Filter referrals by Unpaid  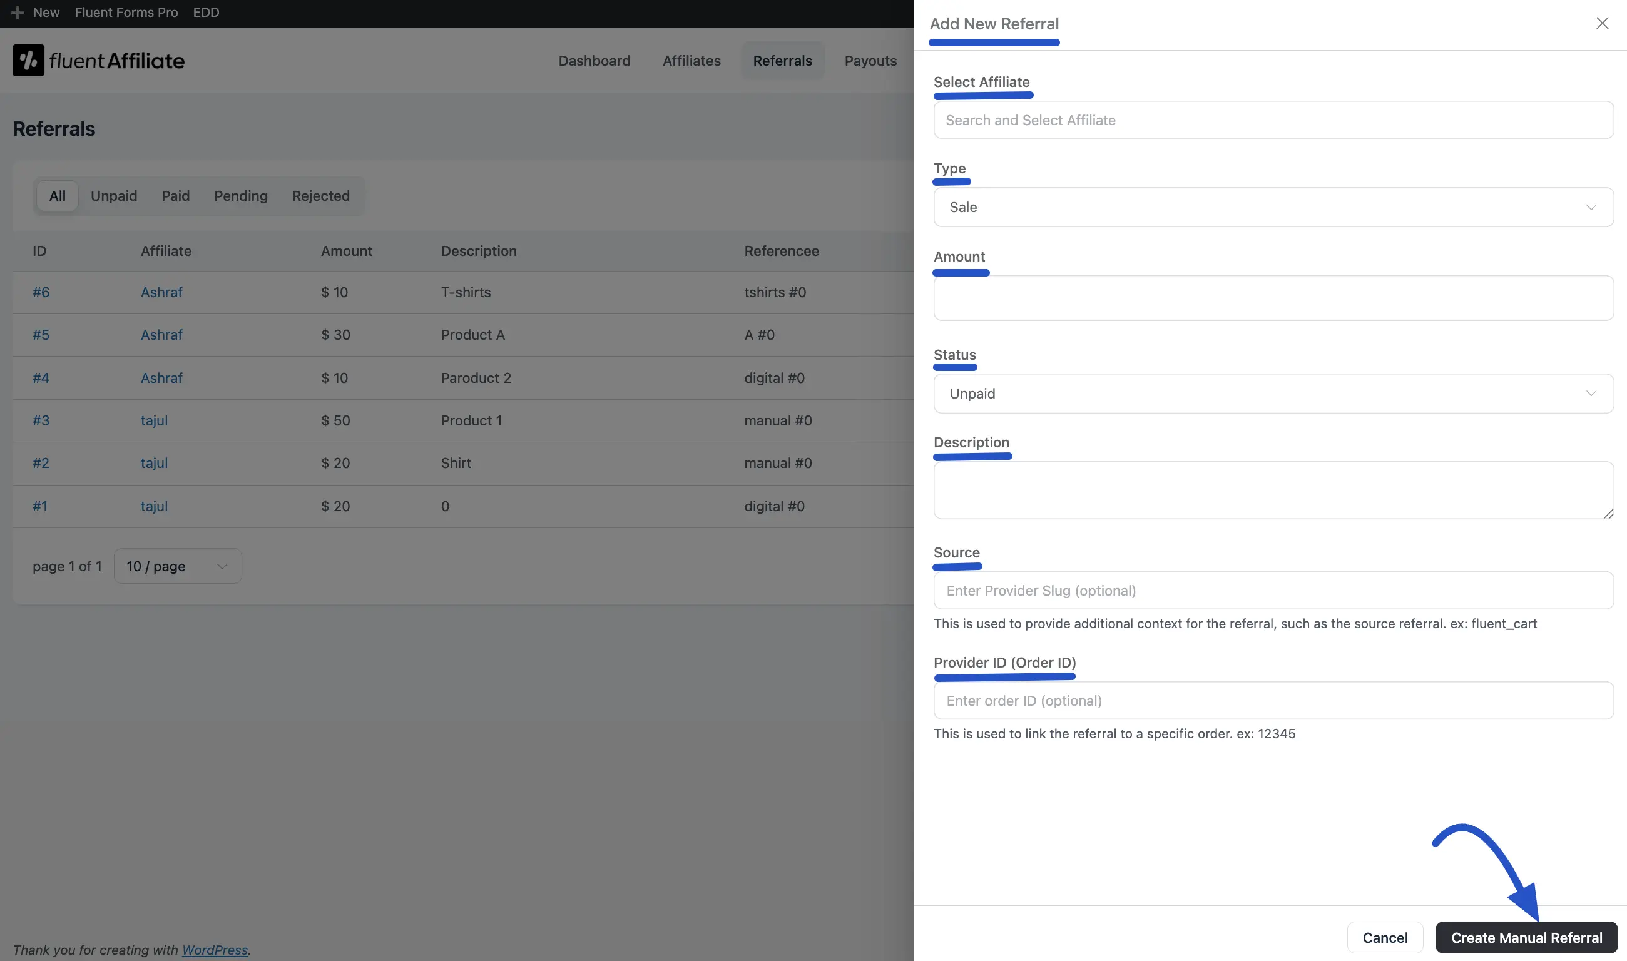click(114, 196)
